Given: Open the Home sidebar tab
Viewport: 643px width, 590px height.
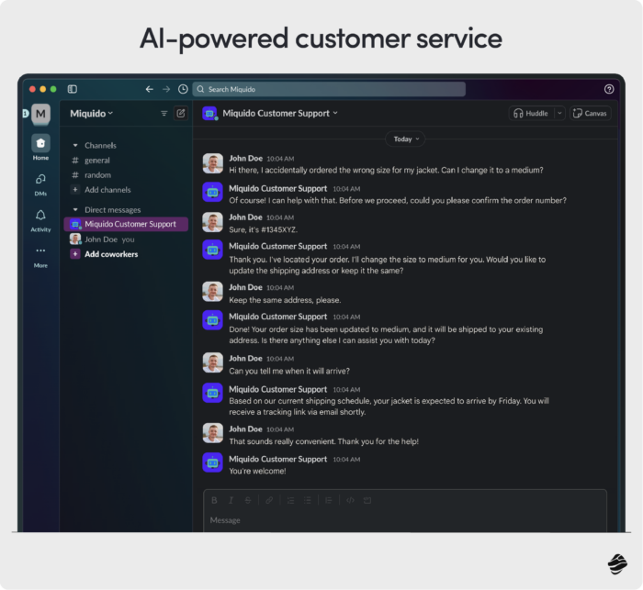Looking at the screenshot, I should (x=40, y=148).
